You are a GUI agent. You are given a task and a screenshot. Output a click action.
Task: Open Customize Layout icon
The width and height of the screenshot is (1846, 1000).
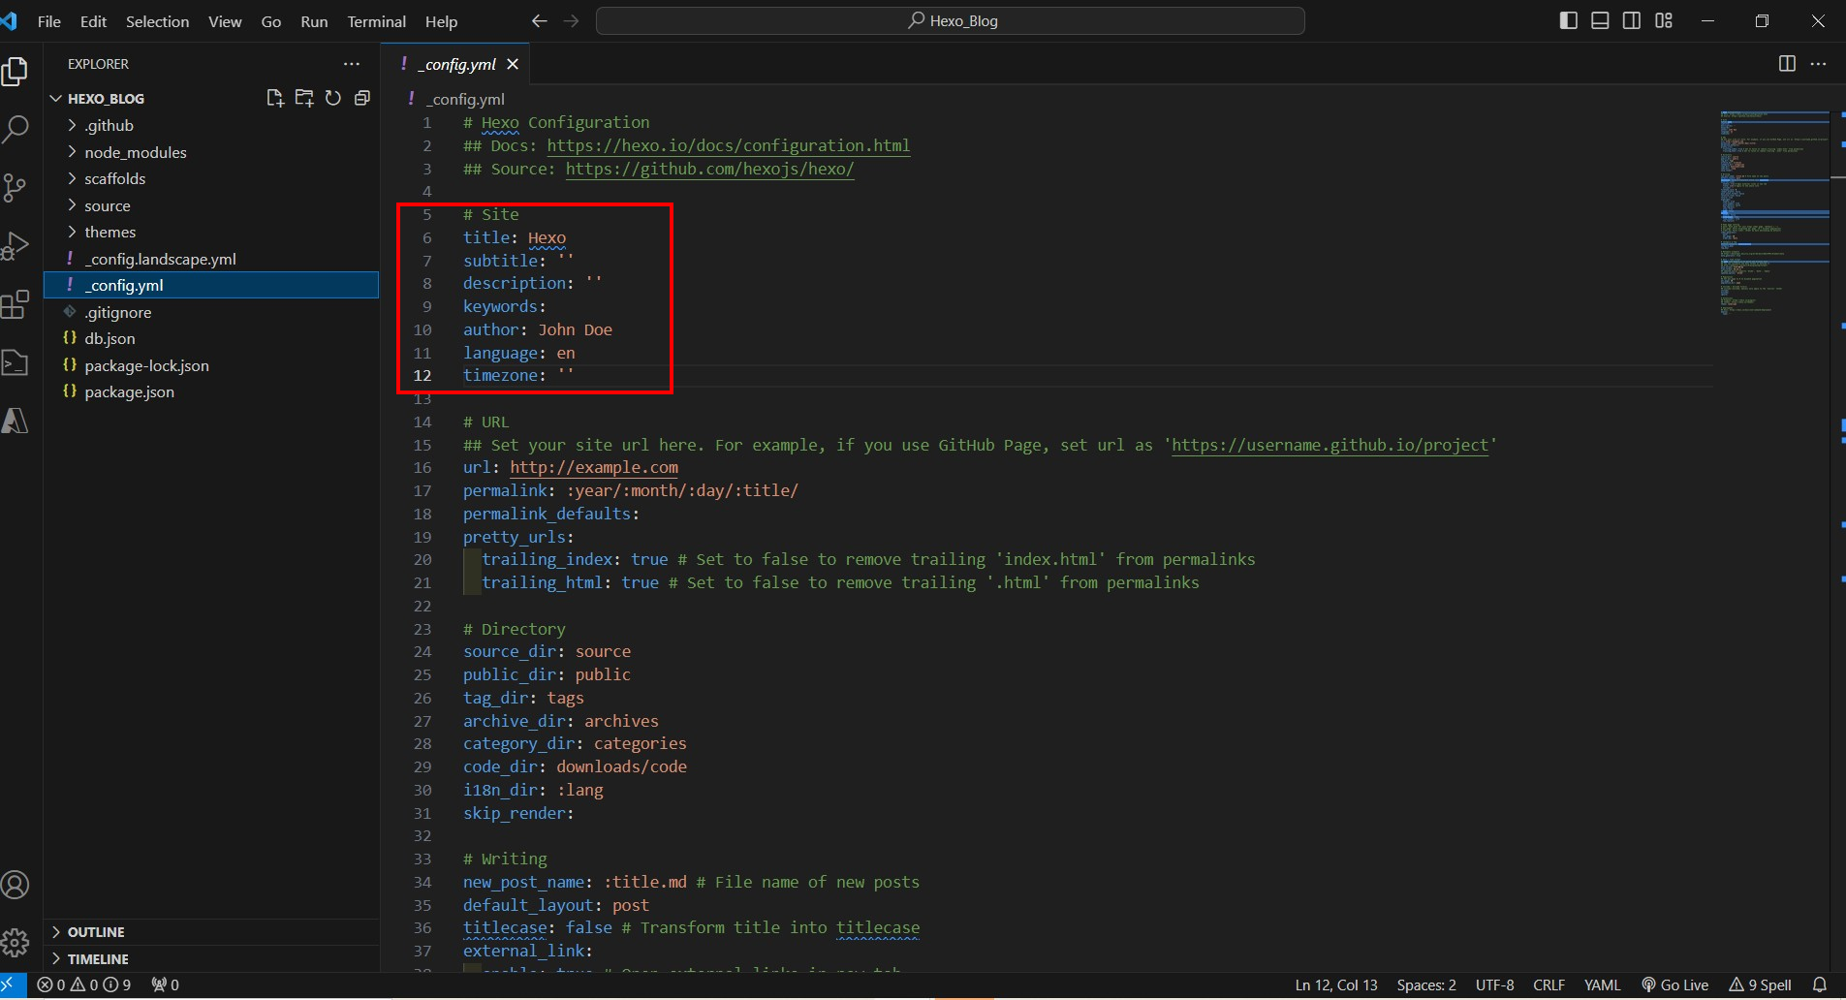coord(1664,20)
